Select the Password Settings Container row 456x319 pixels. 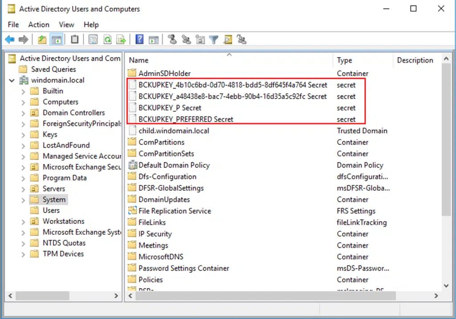184,268
